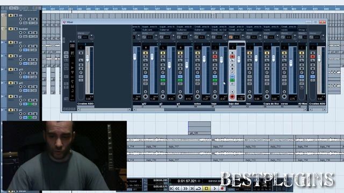Click green EQ state button on bajo channel
Image resolution: width=344 pixels, height=193 pixels.
[215, 80]
